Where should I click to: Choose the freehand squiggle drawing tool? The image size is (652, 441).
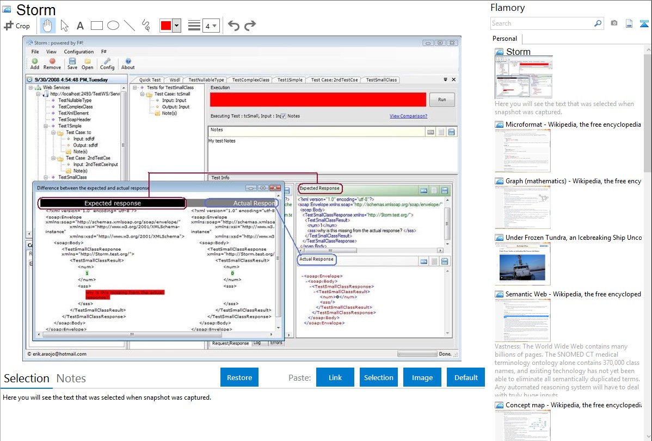point(145,26)
